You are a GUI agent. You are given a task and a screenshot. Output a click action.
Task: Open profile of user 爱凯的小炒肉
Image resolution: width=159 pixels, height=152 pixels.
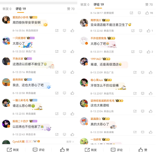(21, 17)
